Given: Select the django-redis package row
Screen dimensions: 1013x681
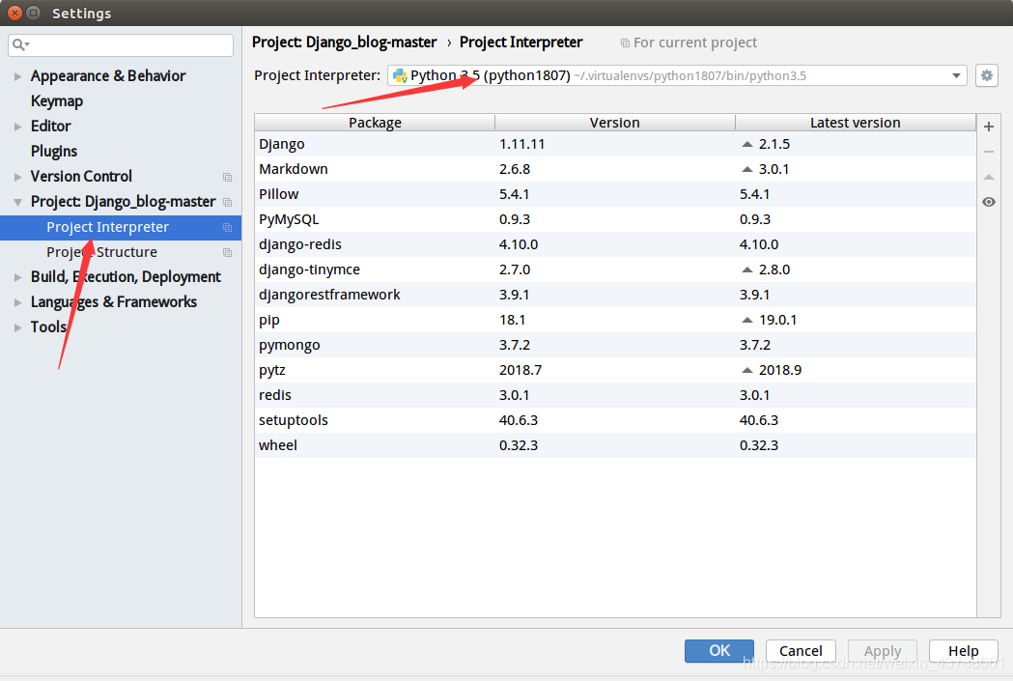Looking at the screenshot, I should click(x=615, y=245).
